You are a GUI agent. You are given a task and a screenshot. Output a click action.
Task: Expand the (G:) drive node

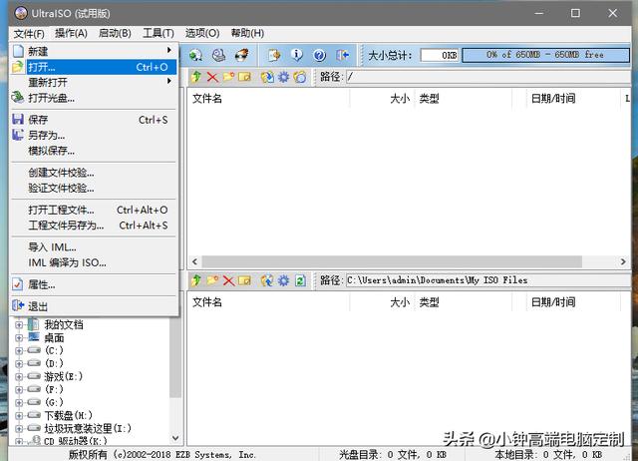click(19, 403)
